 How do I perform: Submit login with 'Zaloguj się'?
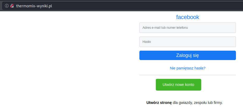tap(187, 55)
